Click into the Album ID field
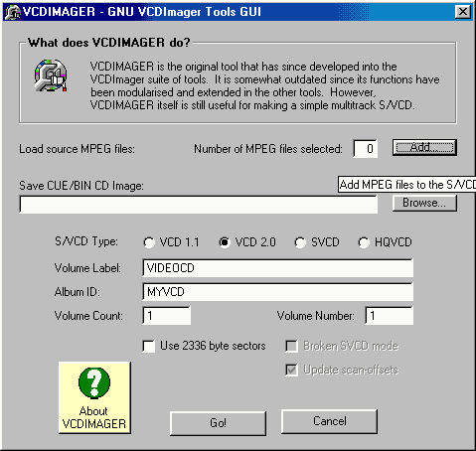 [278, 292]
